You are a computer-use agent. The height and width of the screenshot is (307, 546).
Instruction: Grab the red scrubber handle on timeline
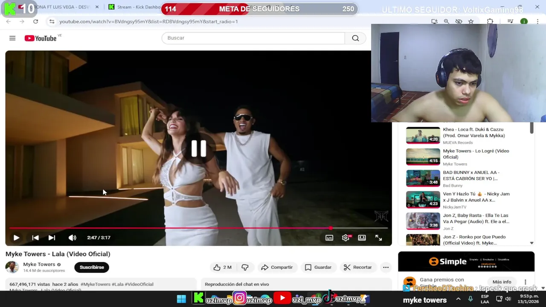click(x=331, y=228)
